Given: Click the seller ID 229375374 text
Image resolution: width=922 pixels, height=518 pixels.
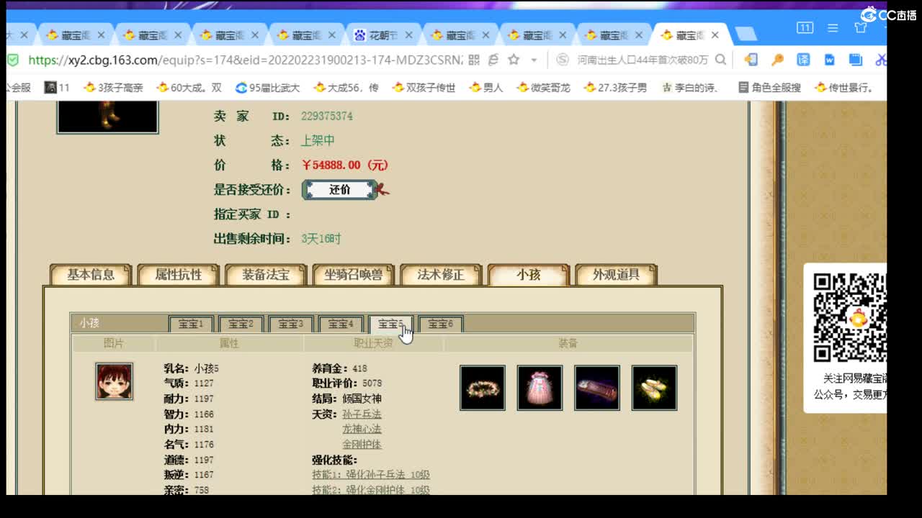Looking at the screenshot, I should click(x=327, y=116).
